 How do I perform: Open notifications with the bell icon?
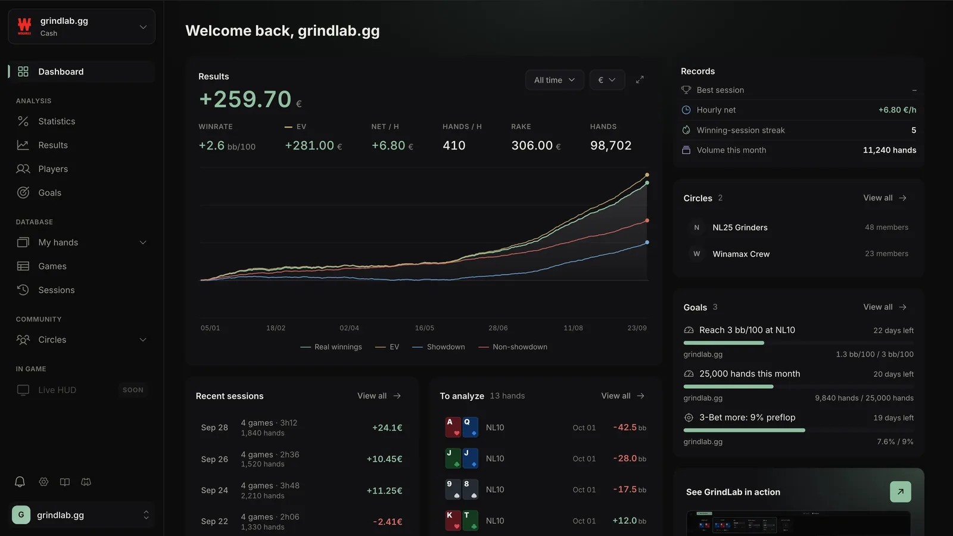tap(20, 482)
